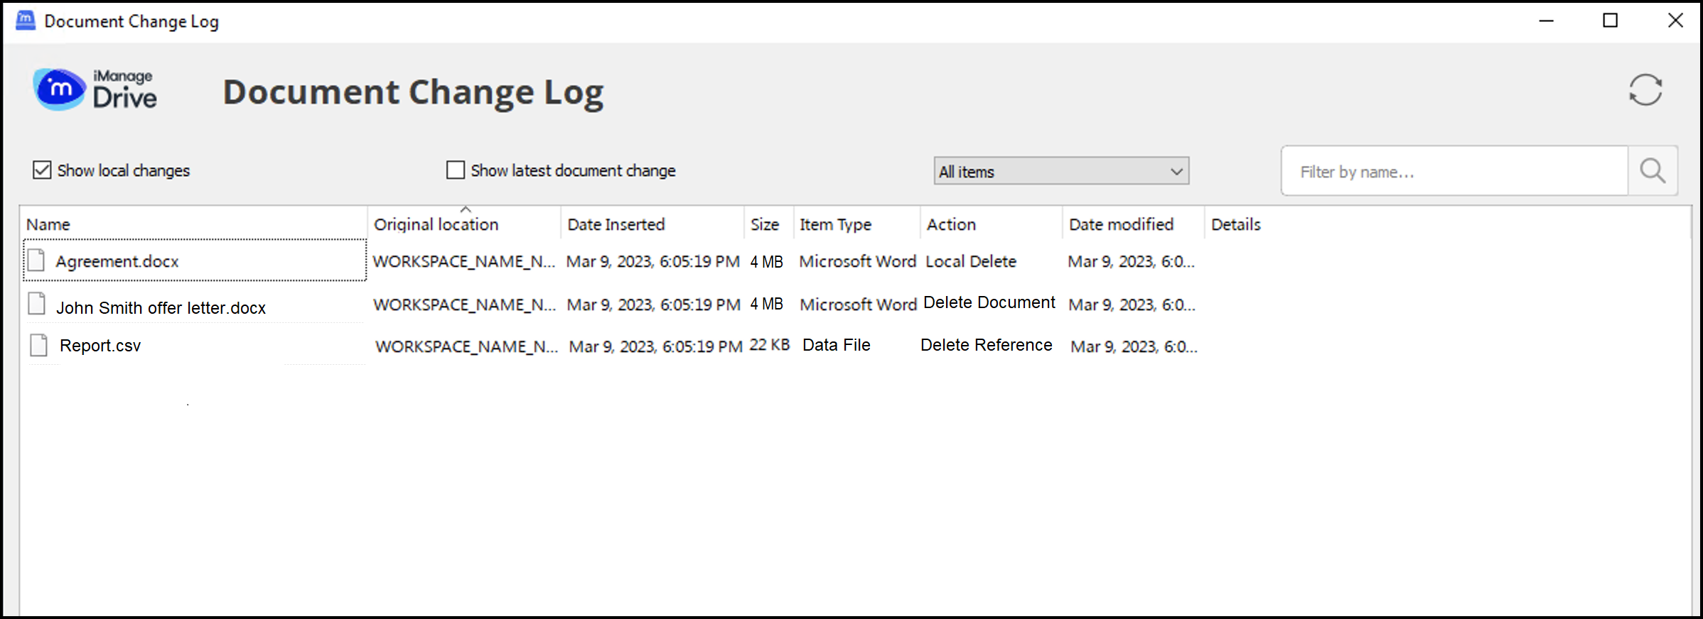Click date inserted for John Smith offer letter.docx
This screenshot has height=619, width=1703.
(x=654, y=305)
